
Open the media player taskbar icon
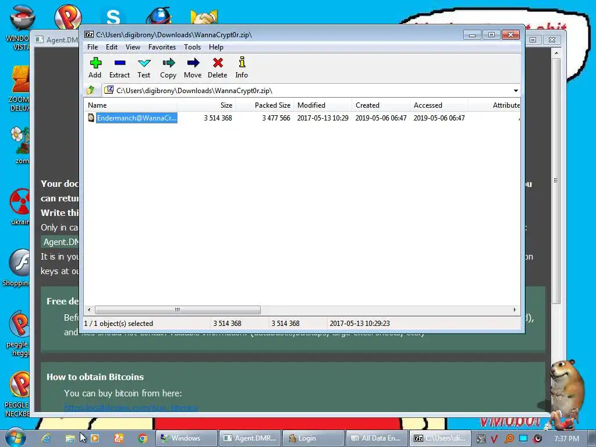pyautogui.click(x=95, y=438)
